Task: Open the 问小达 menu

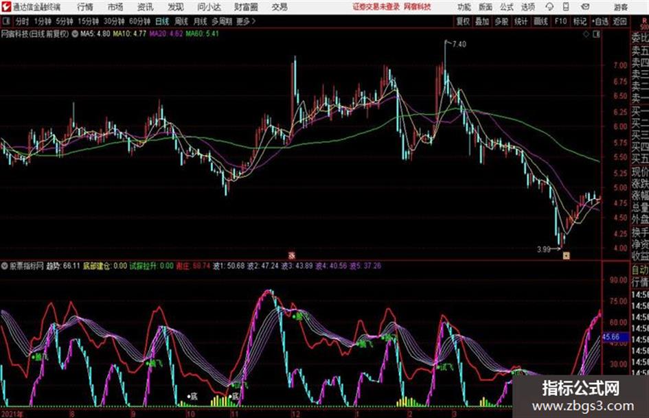Action: pos(209,7)
